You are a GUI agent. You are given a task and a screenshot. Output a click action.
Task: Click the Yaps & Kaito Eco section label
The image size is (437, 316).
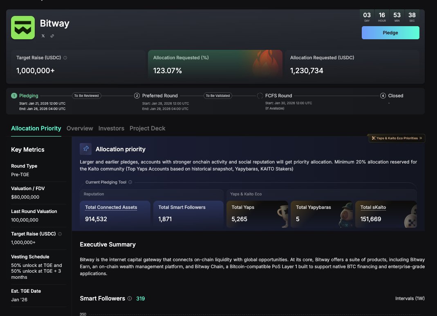click(x=246, y=194)
